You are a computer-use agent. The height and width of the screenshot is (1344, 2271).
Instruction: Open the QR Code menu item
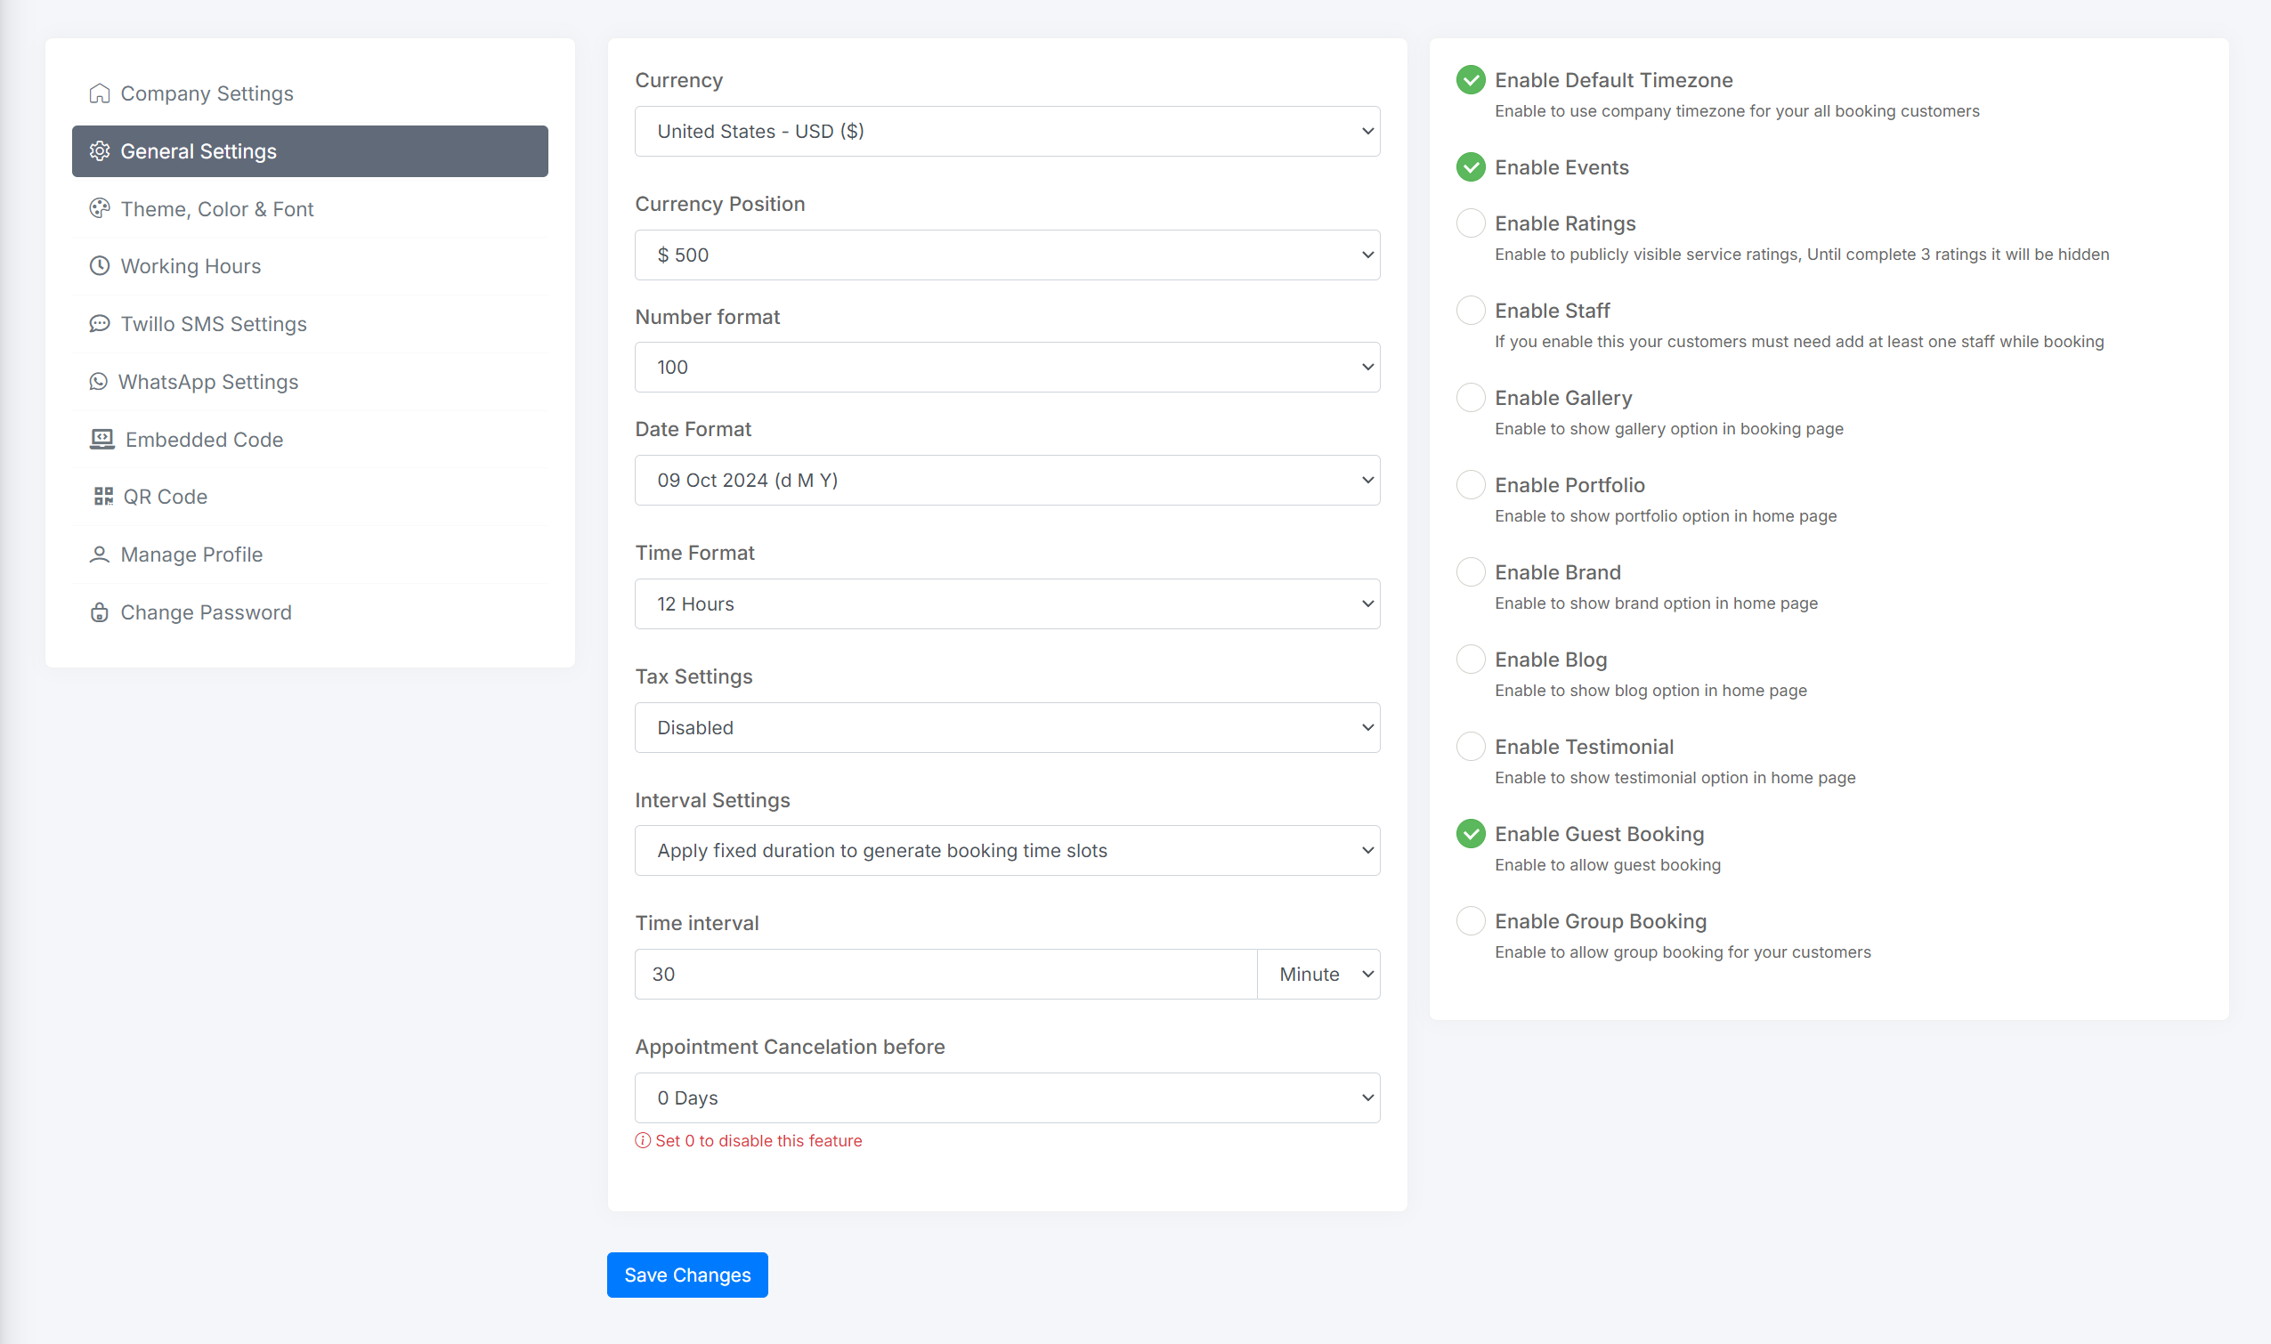click(310, 497)
